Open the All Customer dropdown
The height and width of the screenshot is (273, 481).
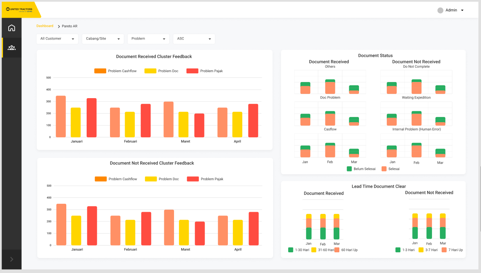pyautogui.click(x=57, y=39)
